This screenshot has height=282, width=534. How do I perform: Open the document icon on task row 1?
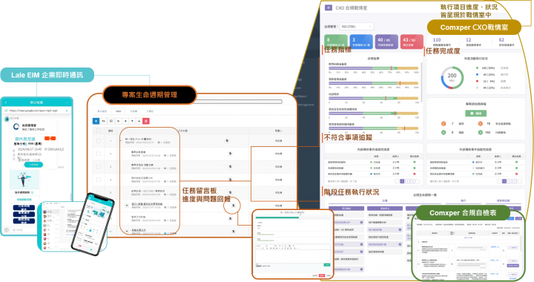(227, 141)
